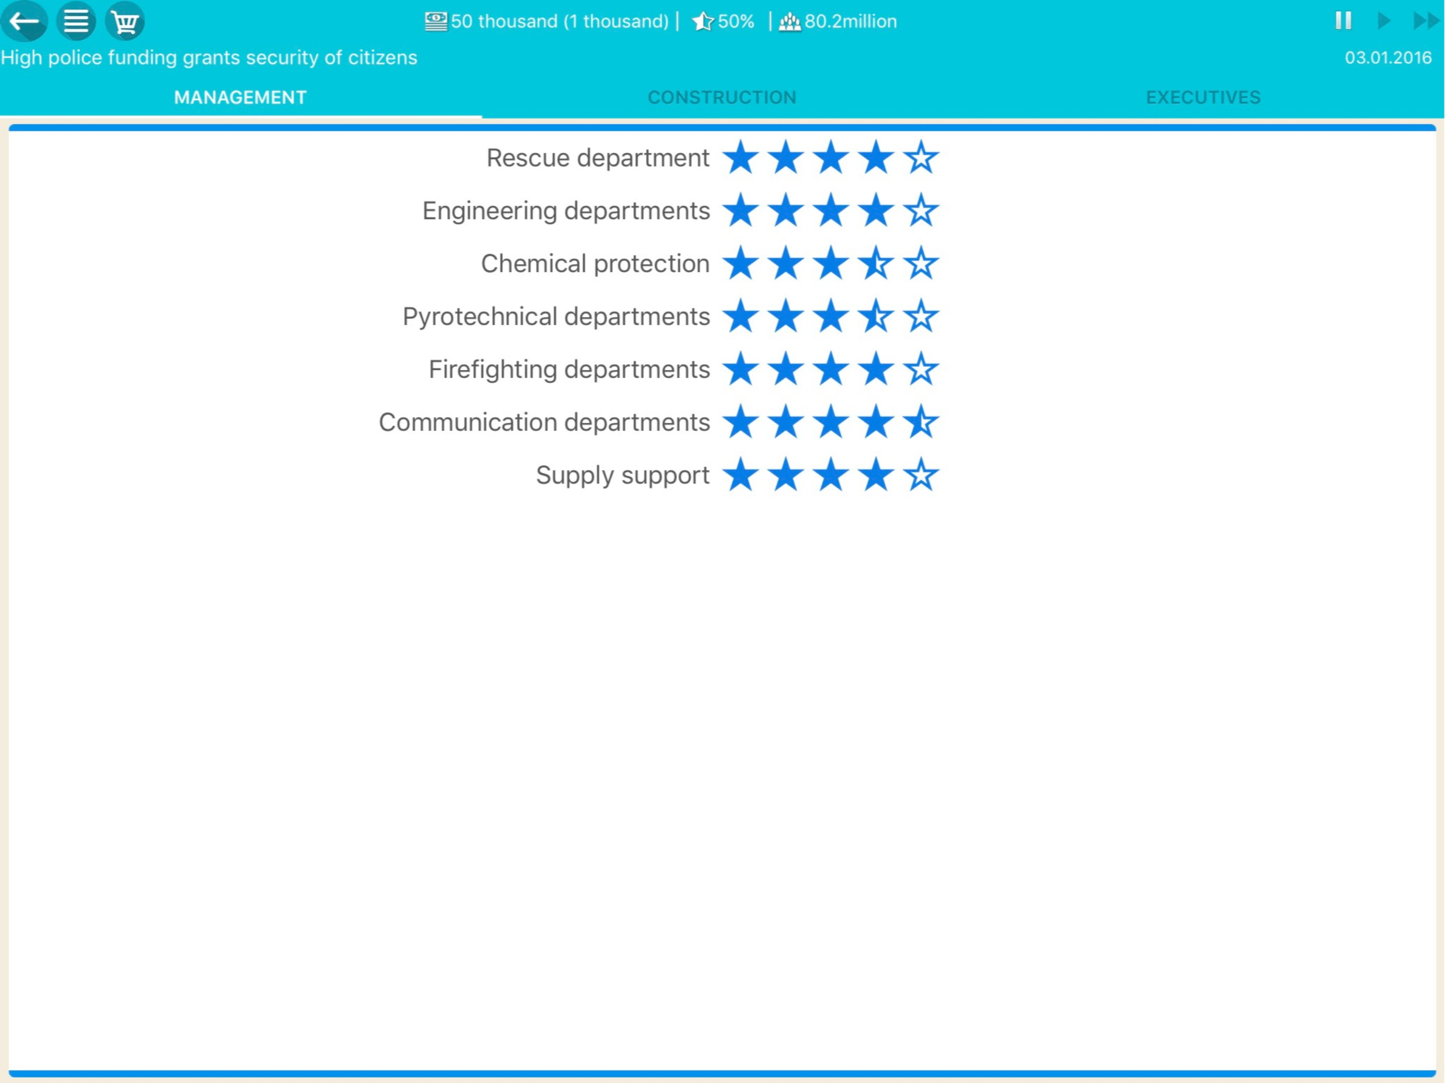Click the fifth empty star of Supply support
The width and height of the screenshot is (1445, 1083).
pos(921,475)
